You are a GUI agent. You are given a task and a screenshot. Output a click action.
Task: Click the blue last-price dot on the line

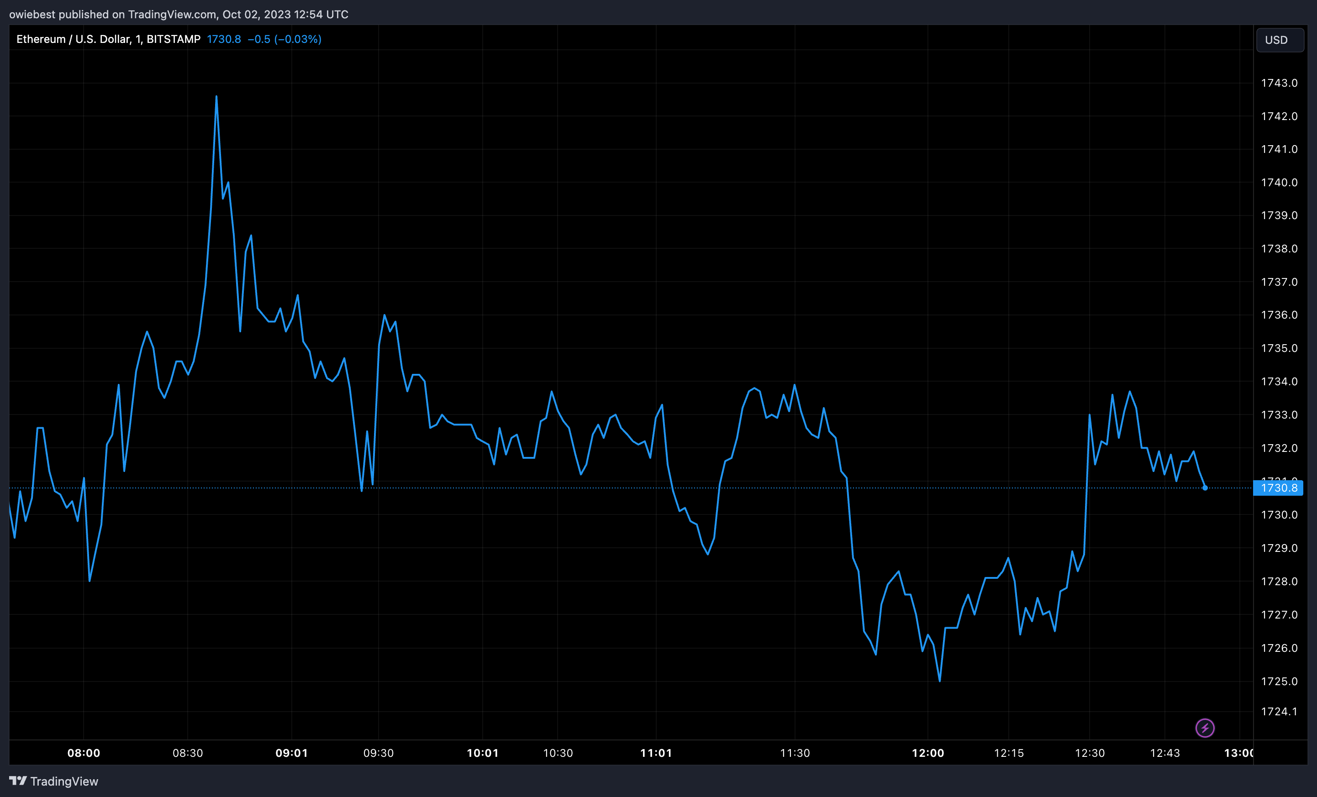(x=1205, y=488)
